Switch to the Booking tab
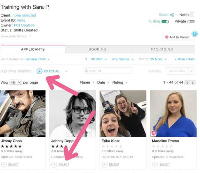The image size is (200, 173). click(x=97, y=49)
